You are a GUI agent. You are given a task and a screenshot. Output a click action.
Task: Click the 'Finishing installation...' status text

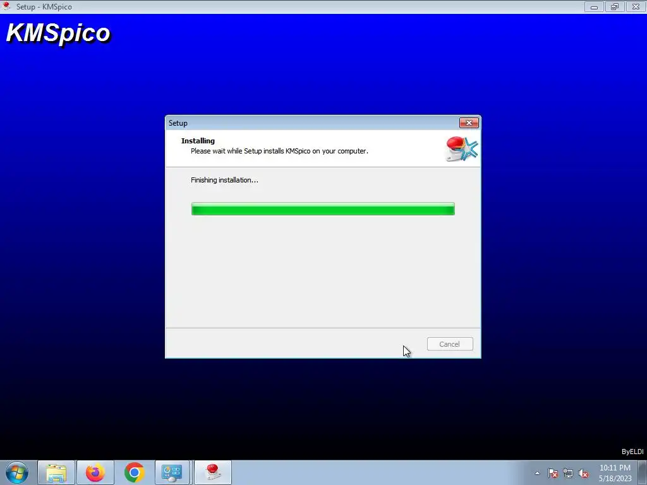224,180
